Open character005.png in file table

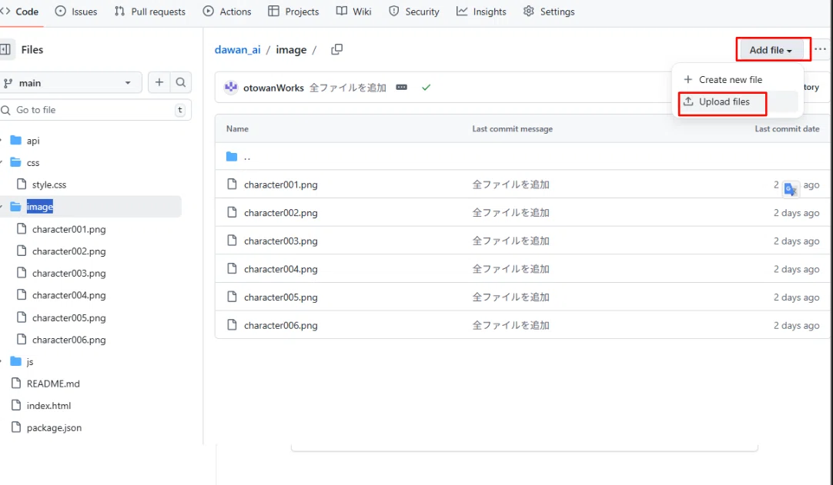(280, 297)
